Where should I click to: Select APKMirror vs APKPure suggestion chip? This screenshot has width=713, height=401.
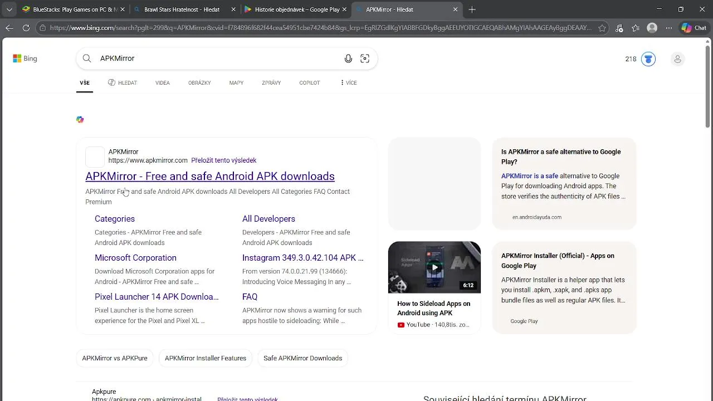click(115, 358)
